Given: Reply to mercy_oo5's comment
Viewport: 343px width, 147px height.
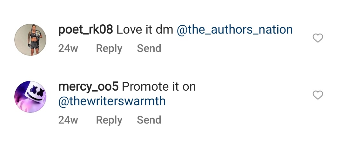Looking at the screenshot, I should (x=109, y=120).
